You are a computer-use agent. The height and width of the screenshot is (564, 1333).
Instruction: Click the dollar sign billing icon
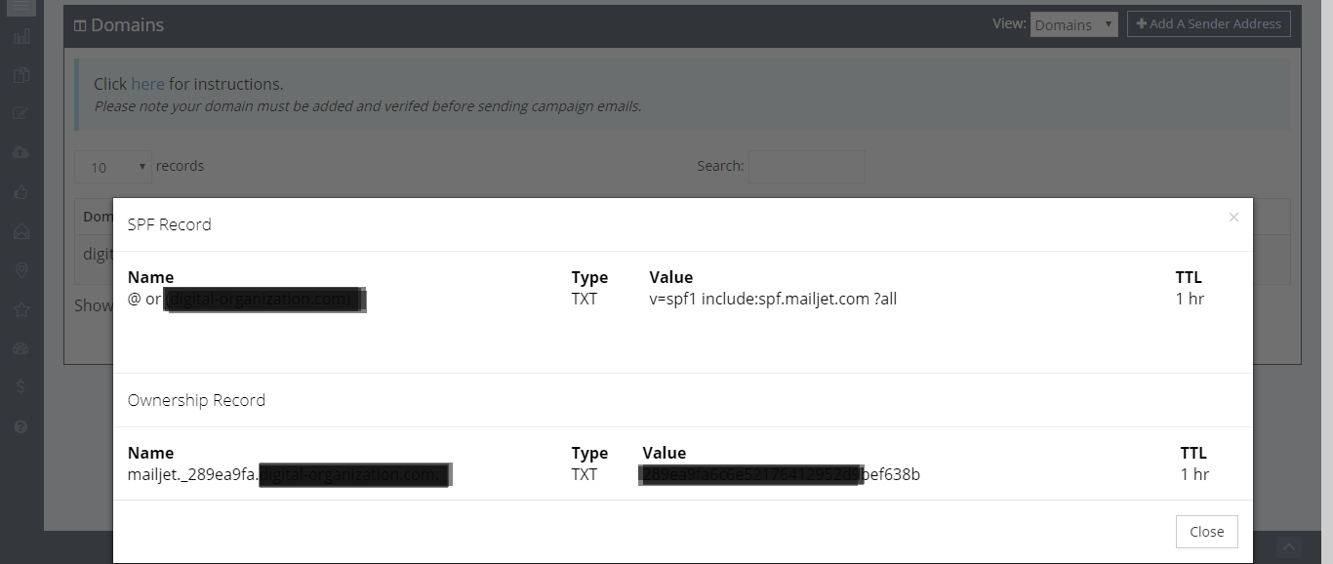coord(21,387)
